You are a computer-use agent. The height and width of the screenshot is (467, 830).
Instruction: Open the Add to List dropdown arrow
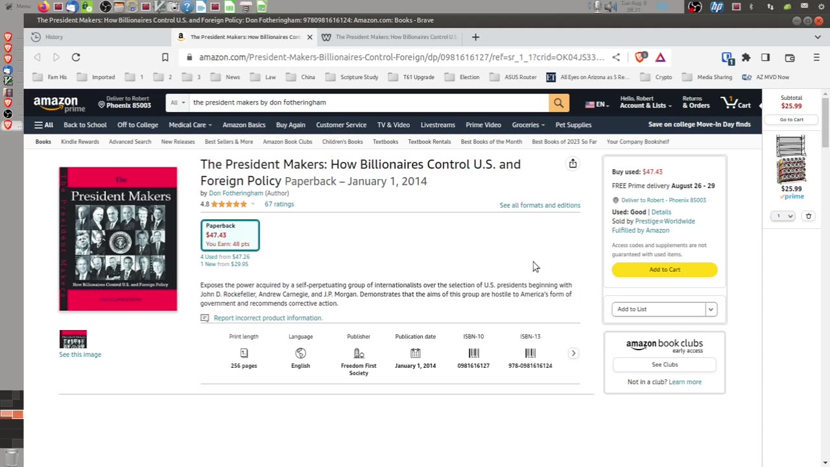pyautogui.click(x=711, y=309)
